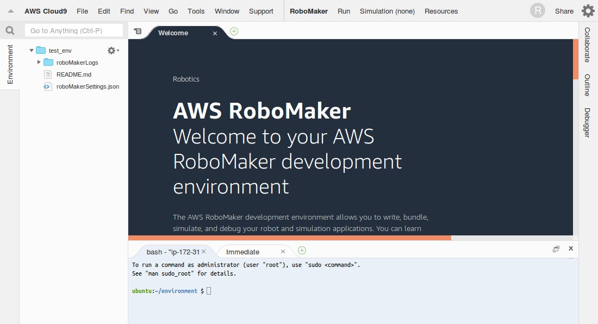Open the Go menu
This screenshot has height=324, width=598.
point(173,11)
